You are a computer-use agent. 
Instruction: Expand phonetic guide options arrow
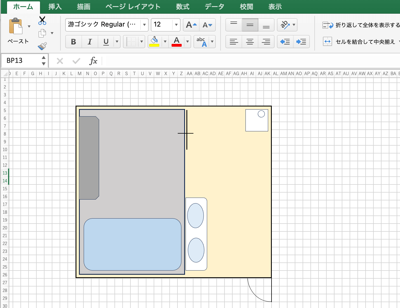coord(212,42)
